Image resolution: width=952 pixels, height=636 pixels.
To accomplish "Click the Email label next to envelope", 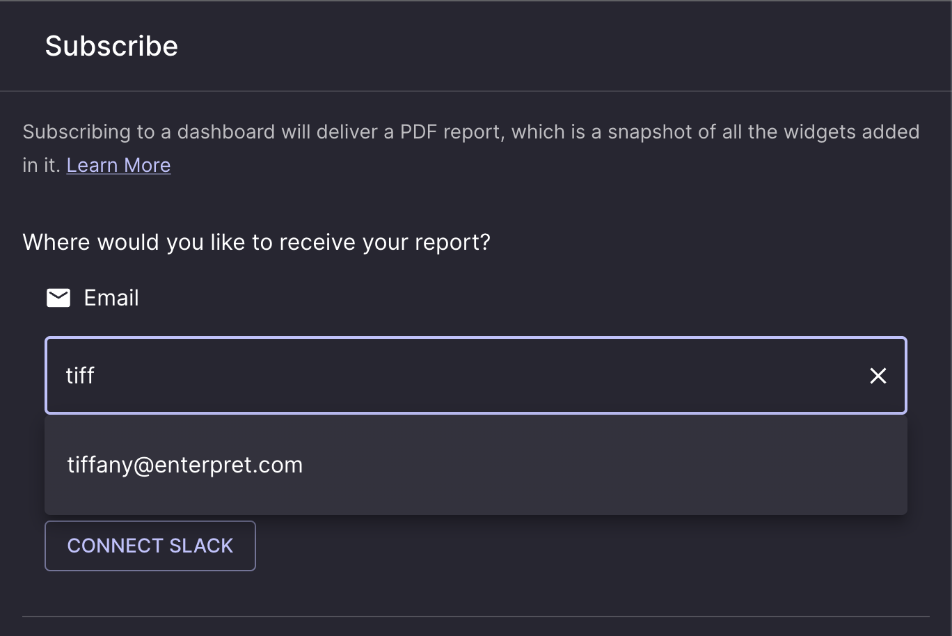I will coord(111,298).
